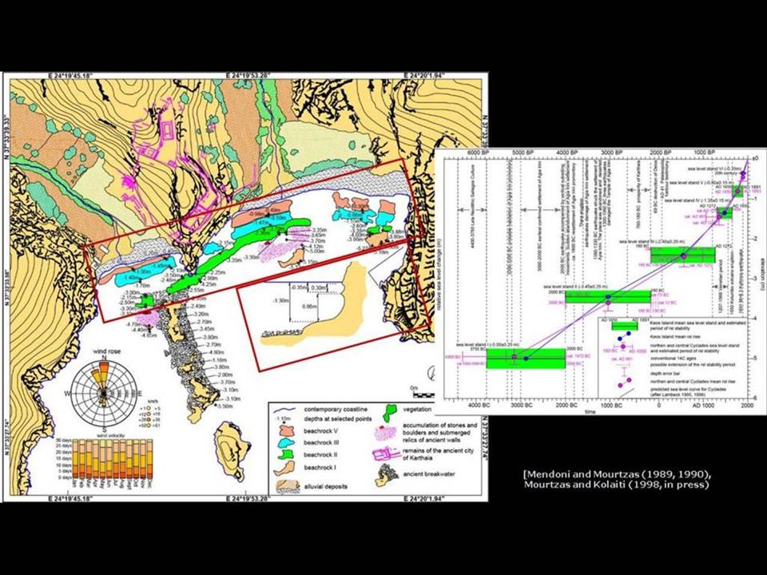This screenshot has height=575, width=767.
Task: Click the 'wind velocity' caption
Action: pos(112,434)
